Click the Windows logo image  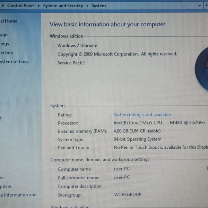201,69
